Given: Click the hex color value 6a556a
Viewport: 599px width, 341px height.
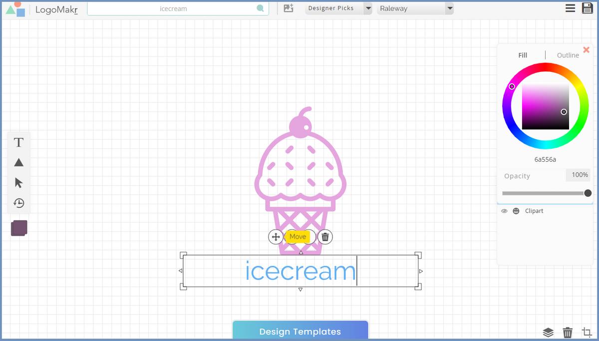Looking at the screenshot, I should 545,160.
